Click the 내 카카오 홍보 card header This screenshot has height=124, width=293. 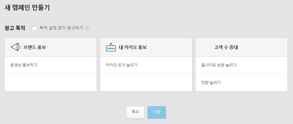146,47
